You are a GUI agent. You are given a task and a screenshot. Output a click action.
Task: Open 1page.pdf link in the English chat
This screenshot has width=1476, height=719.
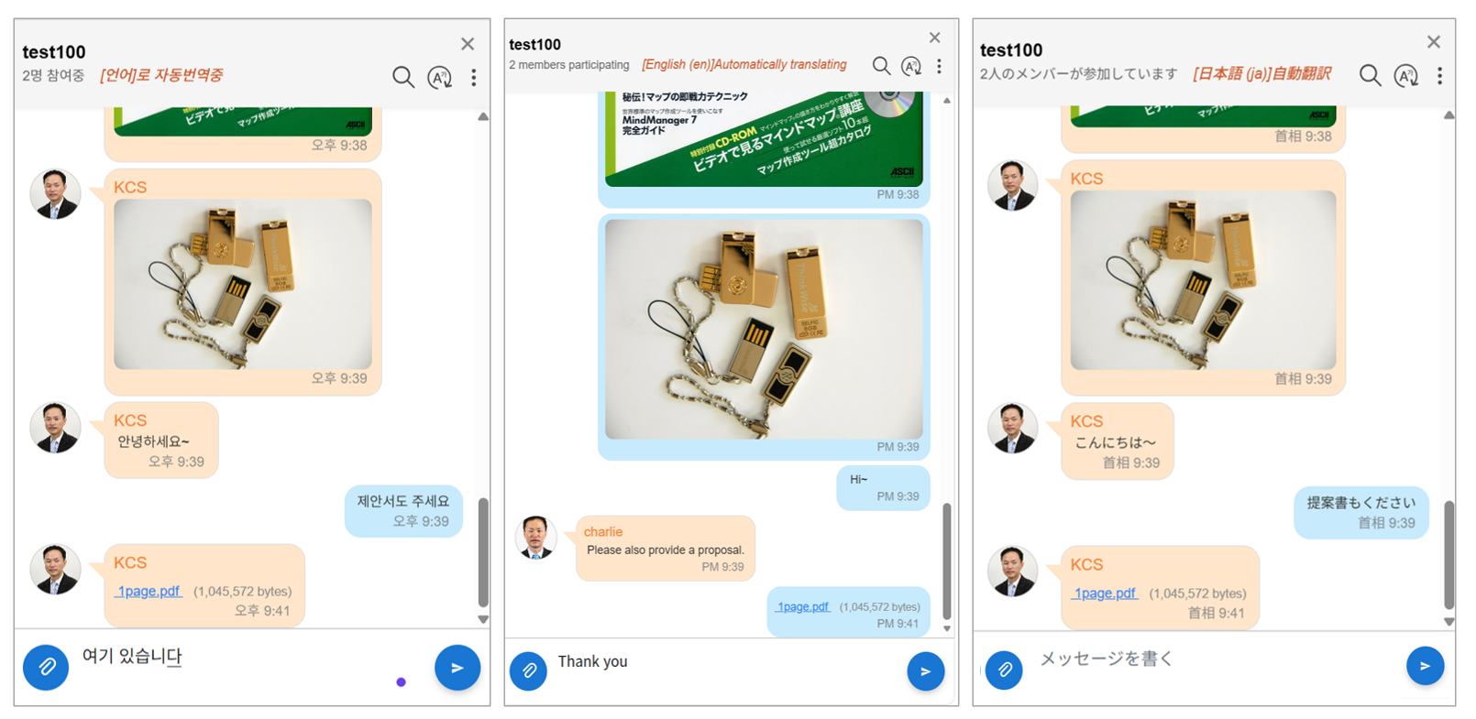coord(802,606)
